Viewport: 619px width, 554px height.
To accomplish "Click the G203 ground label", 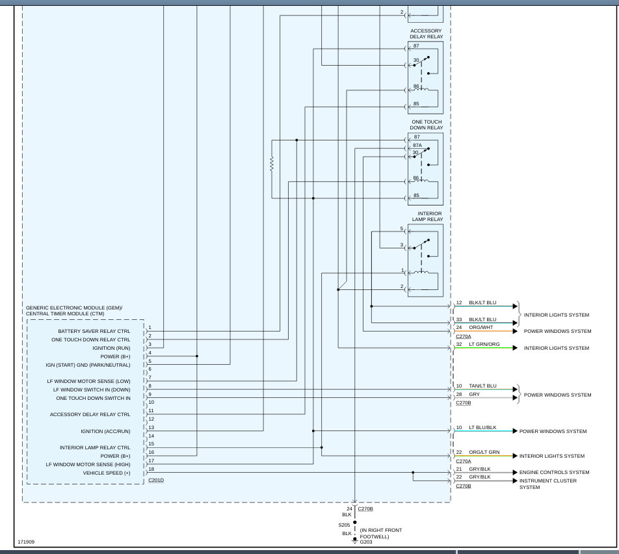I will (366, 542).
